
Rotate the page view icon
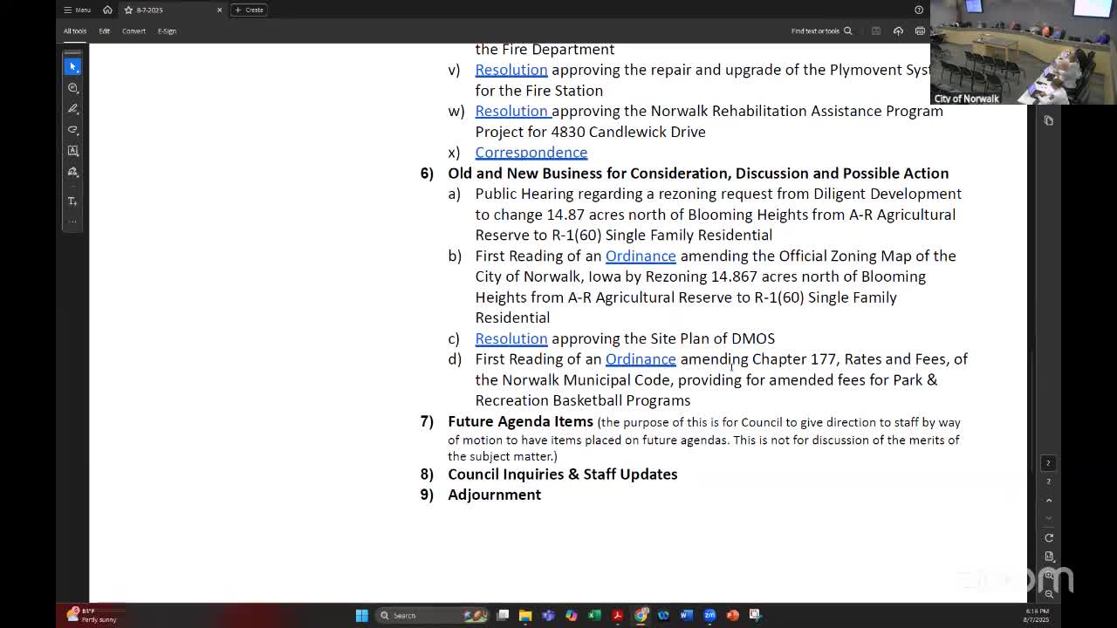[x=1049, y=537]
